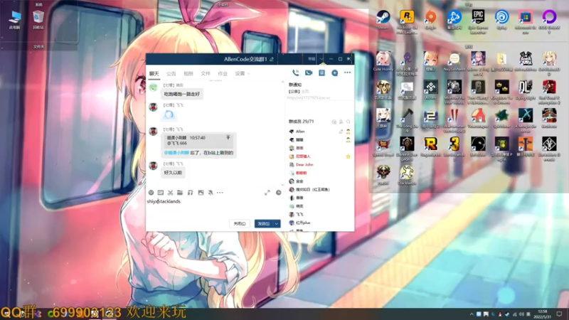
Task: Click the pencil icon next to group title
Action: [x=272, y=59]
